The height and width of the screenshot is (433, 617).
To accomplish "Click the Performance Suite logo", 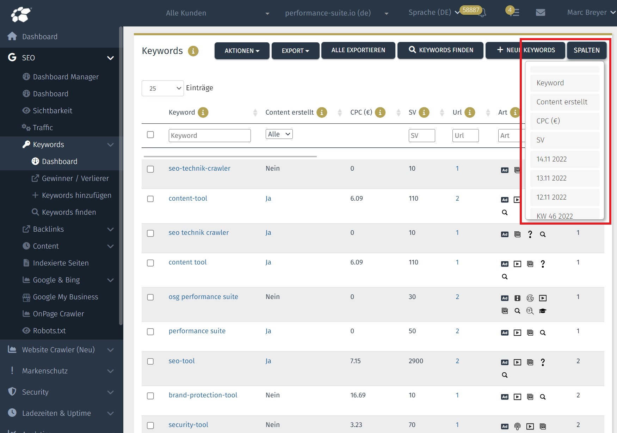I will [21, 14].
